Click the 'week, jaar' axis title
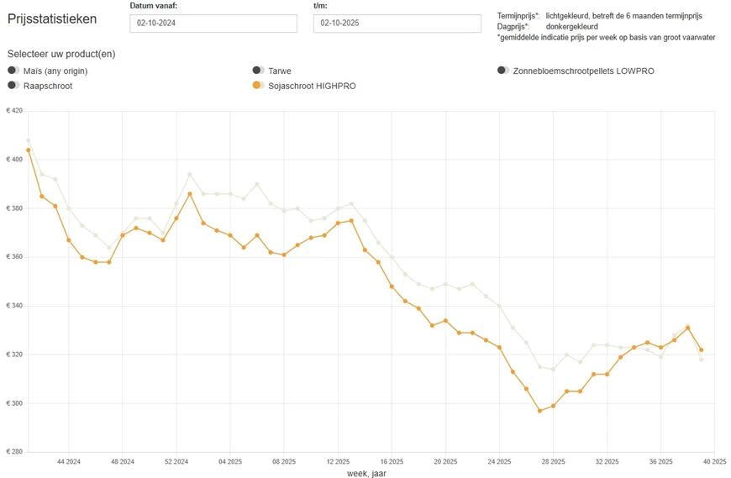 [x=366, y=473]
